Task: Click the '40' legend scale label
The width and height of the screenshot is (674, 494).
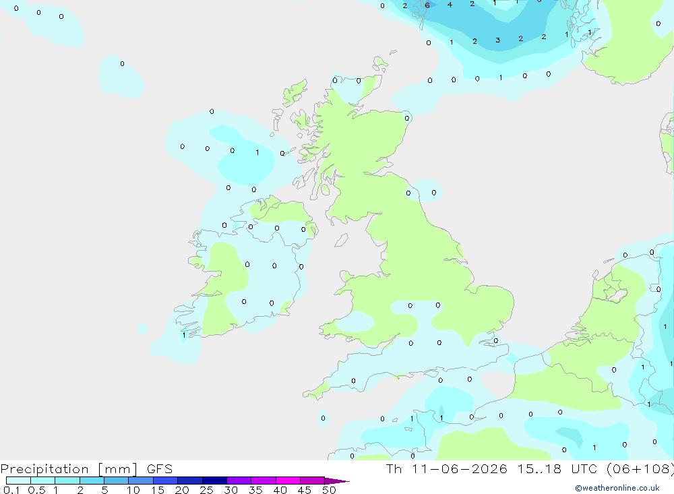Action: pos(280,490)
